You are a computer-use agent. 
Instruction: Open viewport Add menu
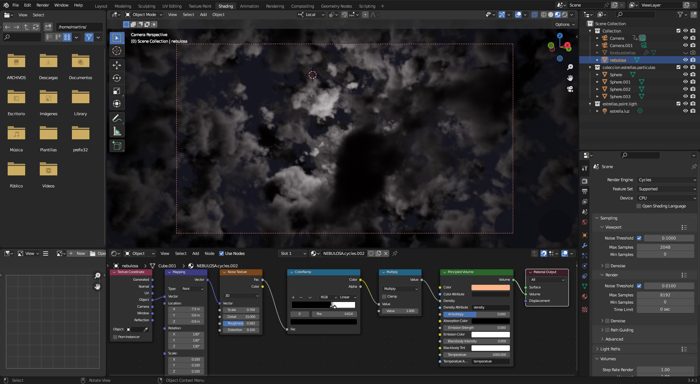click(203, 15)
